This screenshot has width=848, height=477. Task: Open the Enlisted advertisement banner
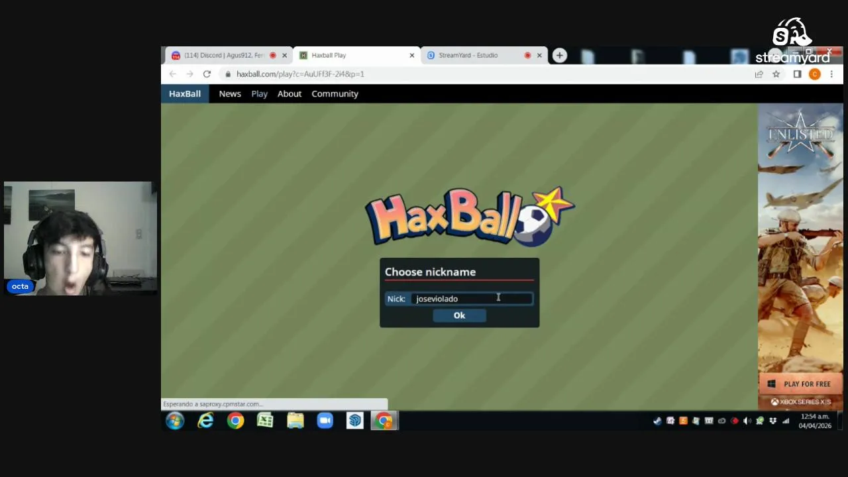800,257
